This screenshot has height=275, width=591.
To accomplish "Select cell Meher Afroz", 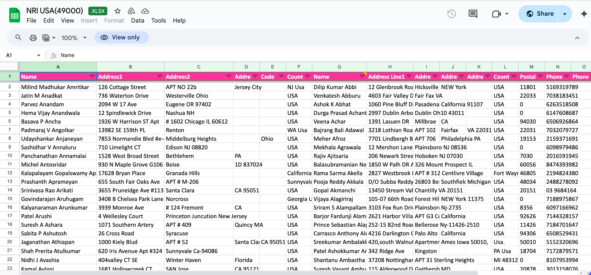I will tap(339, 139).
